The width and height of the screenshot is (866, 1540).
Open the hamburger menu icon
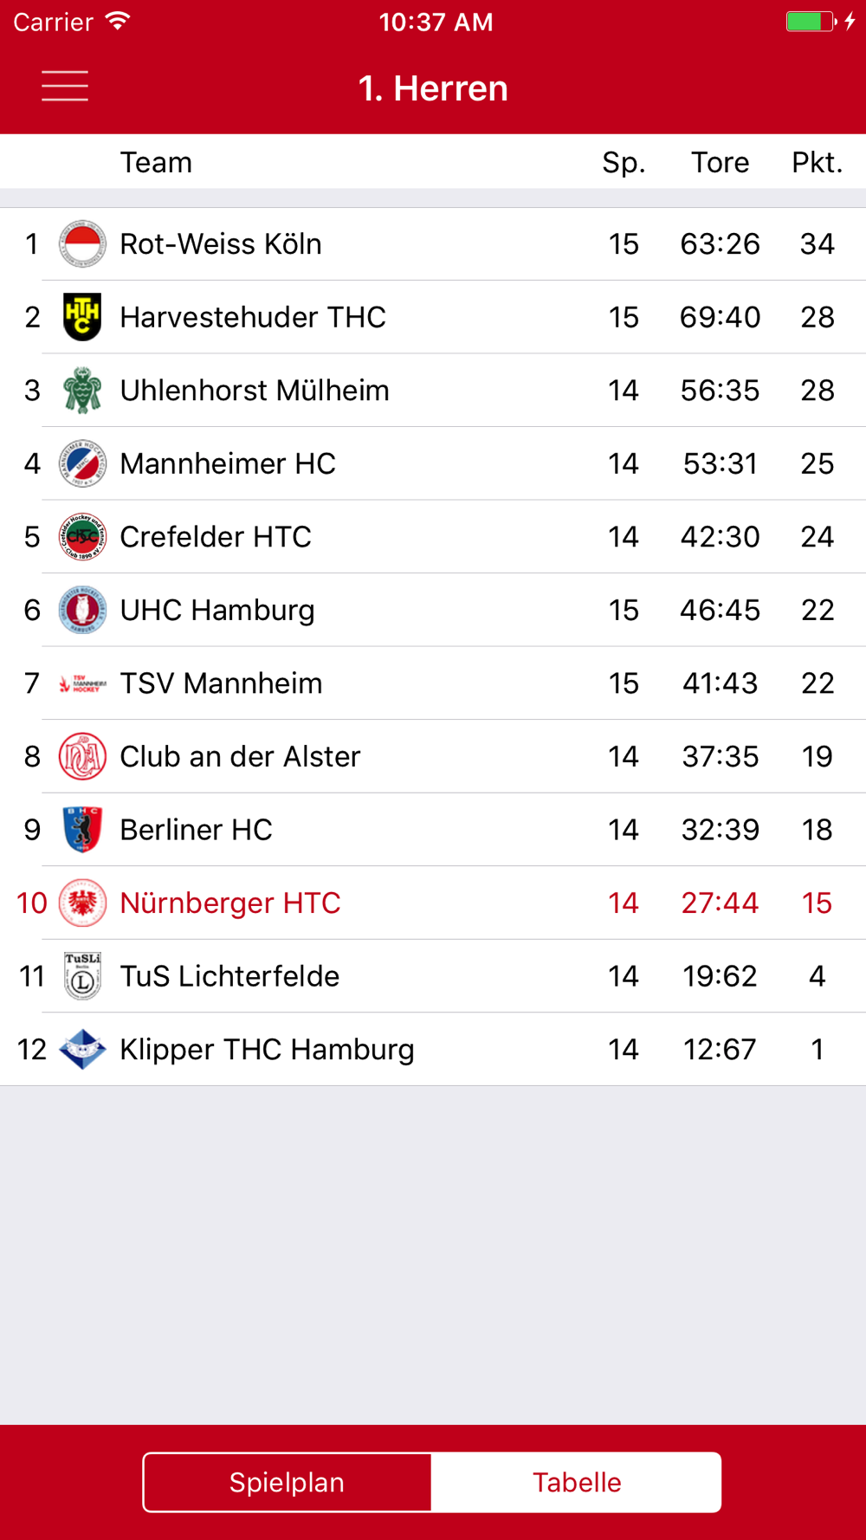(x=65, y=87)
